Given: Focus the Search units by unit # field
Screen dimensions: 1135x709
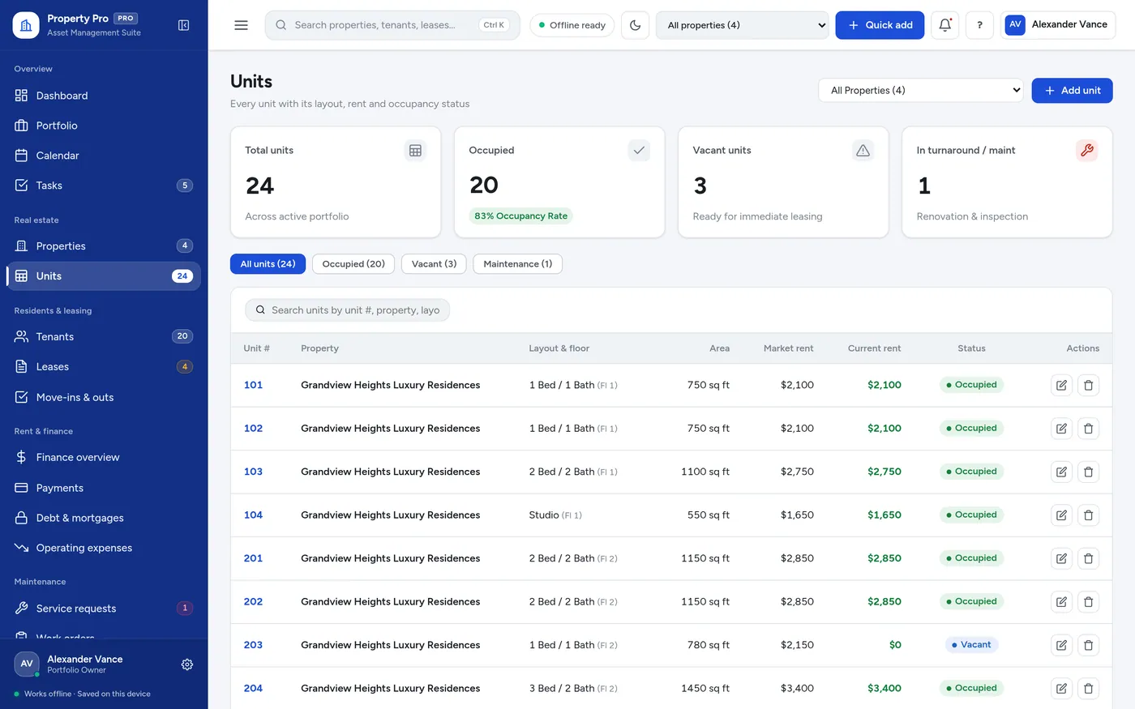Looking at the screenshot, I should point(347,310).
